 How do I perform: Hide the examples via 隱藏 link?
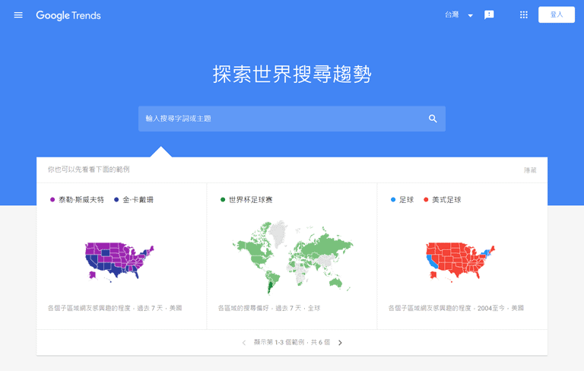(x=530, y=170)
